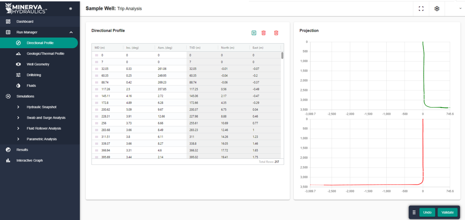Click the drag handle beside Undo button
Screen dimensions: 465x220
pyautogui.click(x=414, y=212)
